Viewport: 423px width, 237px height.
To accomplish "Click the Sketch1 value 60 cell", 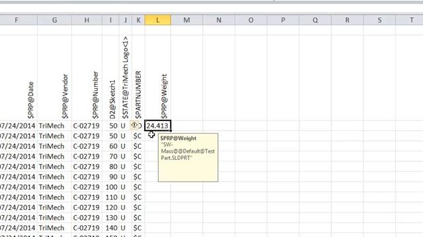I will coord(110,146).
